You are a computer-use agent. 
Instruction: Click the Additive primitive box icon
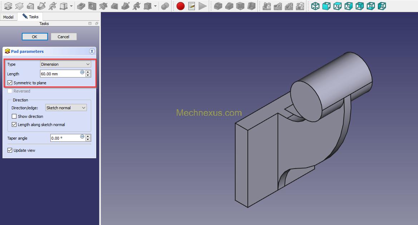pos(63,6)
